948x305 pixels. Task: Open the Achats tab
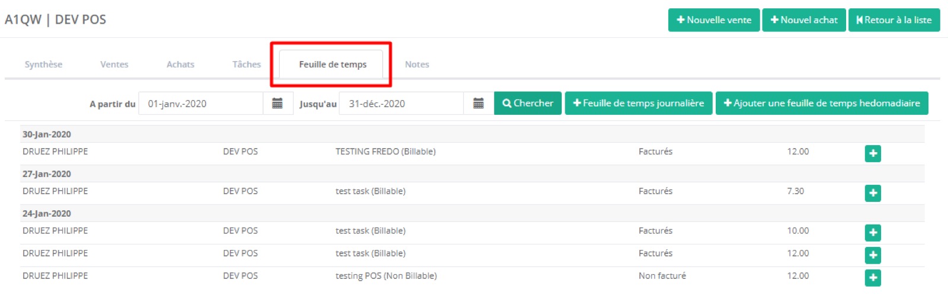[x=180, y=65]
